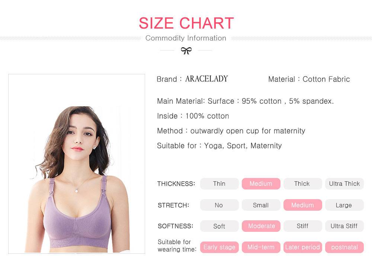Click the SIZE CHART heading
The width and height of the screenshot is (372, 256).
coord(186,23)
